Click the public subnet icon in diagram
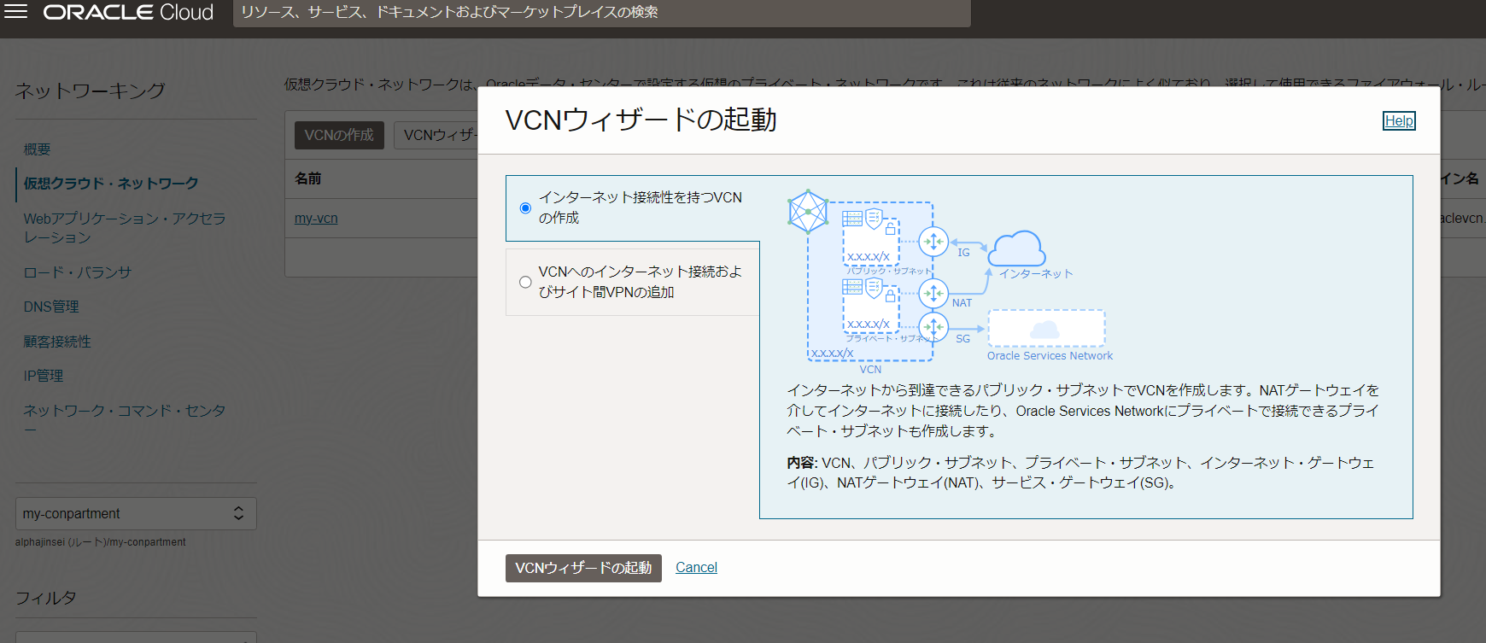This screenshot has width=1486, height=643. click(x=870, y=237)
